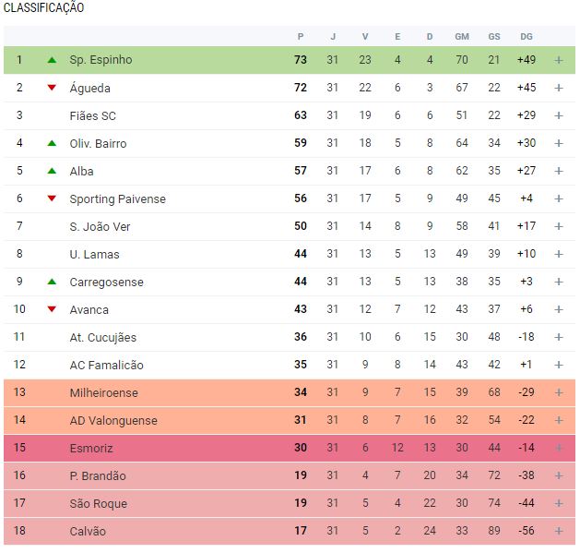This screenshot has height=553, width=580.
Task: Click green up arrow beside Sp. Espinho
Action: tap(52, 60)
